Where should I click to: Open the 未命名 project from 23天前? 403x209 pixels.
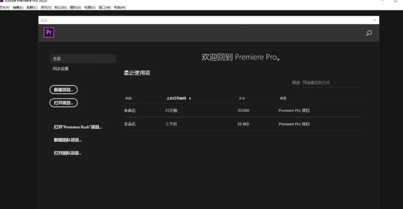click(129, 110)
